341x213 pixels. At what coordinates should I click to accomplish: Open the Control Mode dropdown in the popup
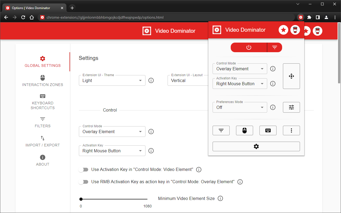point(240,69)
